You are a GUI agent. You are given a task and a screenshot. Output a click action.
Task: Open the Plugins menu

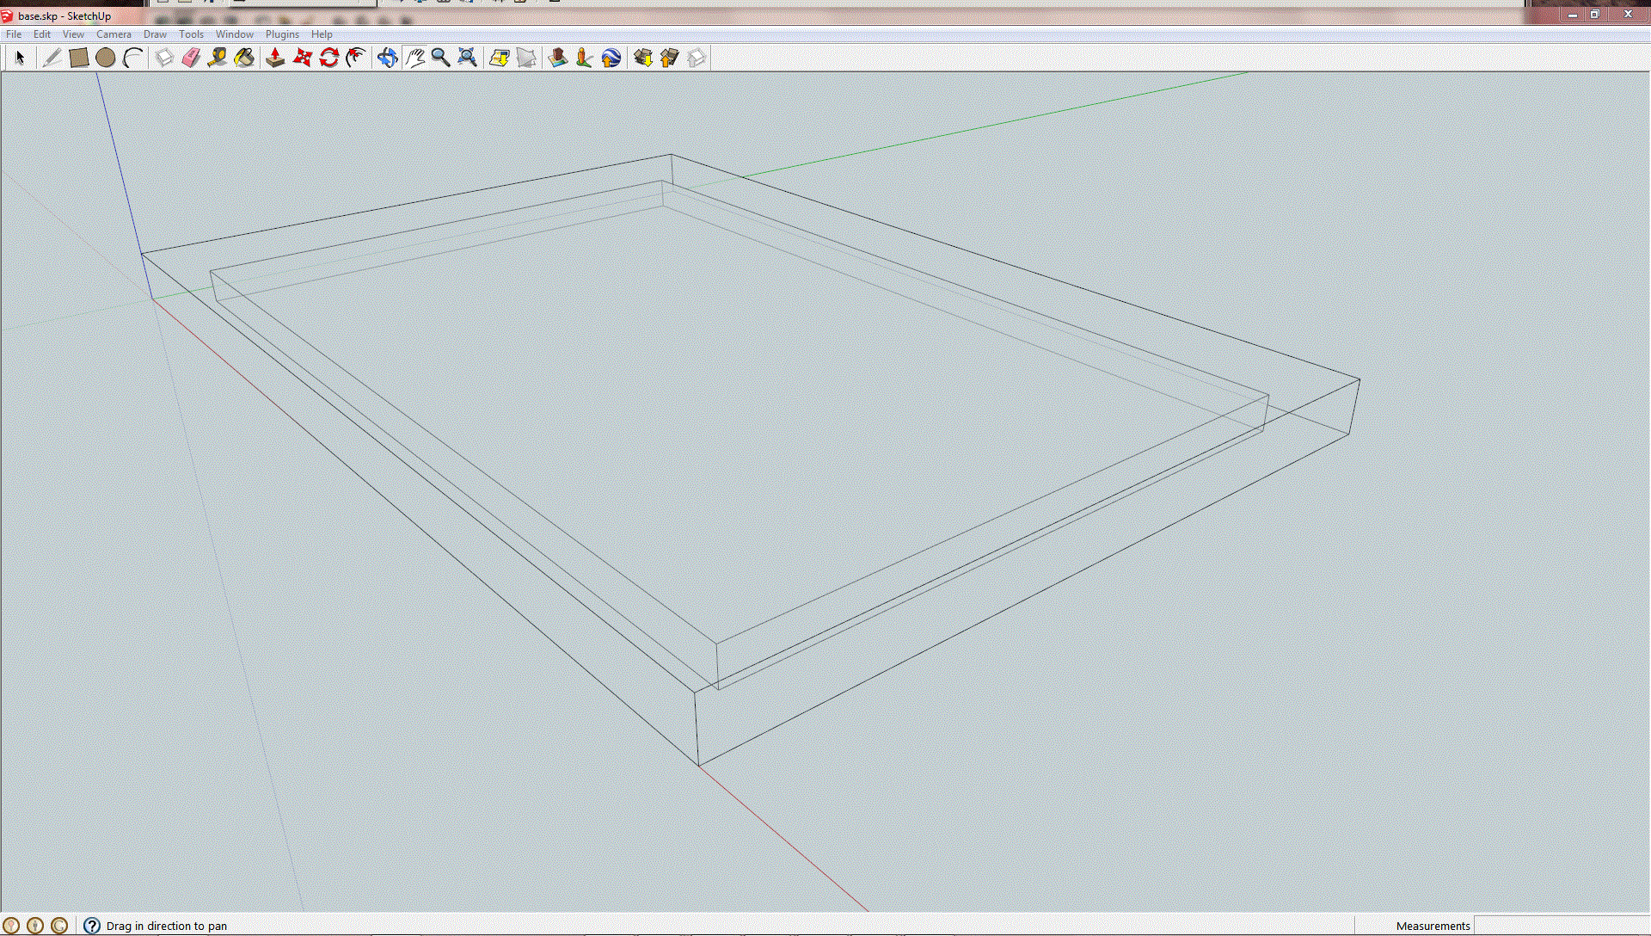[x=282, y=34]
